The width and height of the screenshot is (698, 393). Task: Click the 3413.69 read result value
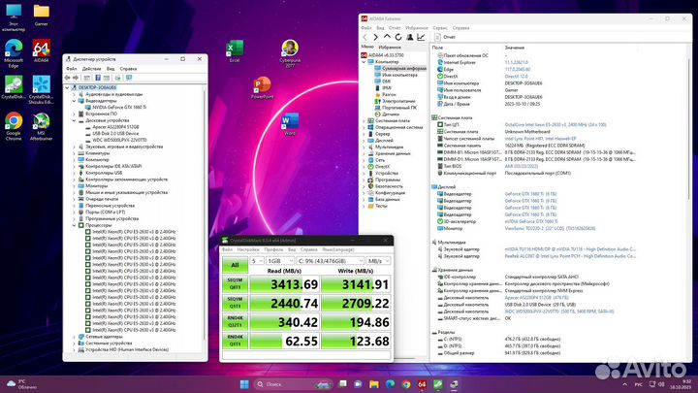(x=284, y=284)
